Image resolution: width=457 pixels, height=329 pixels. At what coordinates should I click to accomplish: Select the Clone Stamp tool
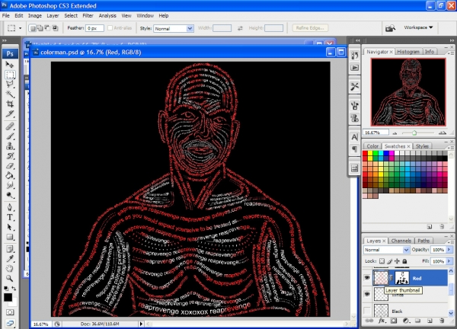click(x=10, y=145)
